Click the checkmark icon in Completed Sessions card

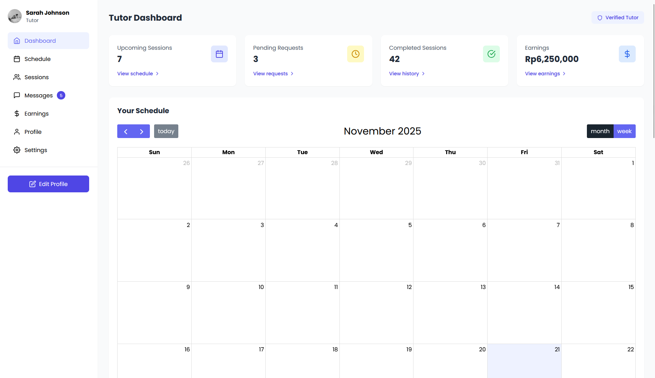pos(491,54)
